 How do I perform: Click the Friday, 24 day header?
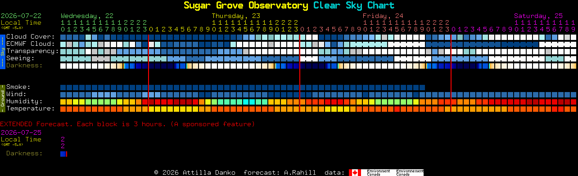tap(383, 15)
